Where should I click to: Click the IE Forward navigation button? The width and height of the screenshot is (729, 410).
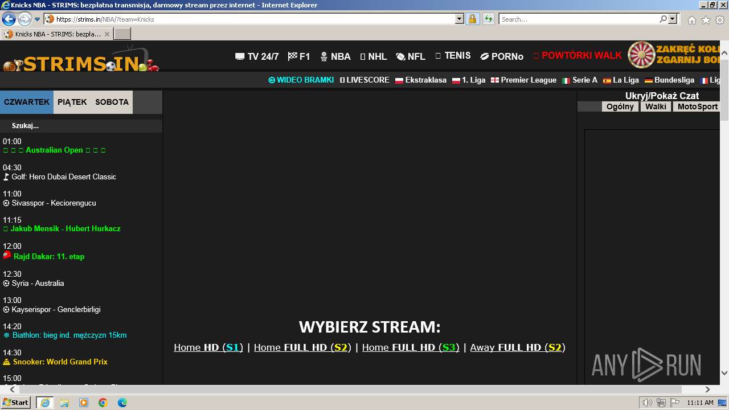(24, 19)
